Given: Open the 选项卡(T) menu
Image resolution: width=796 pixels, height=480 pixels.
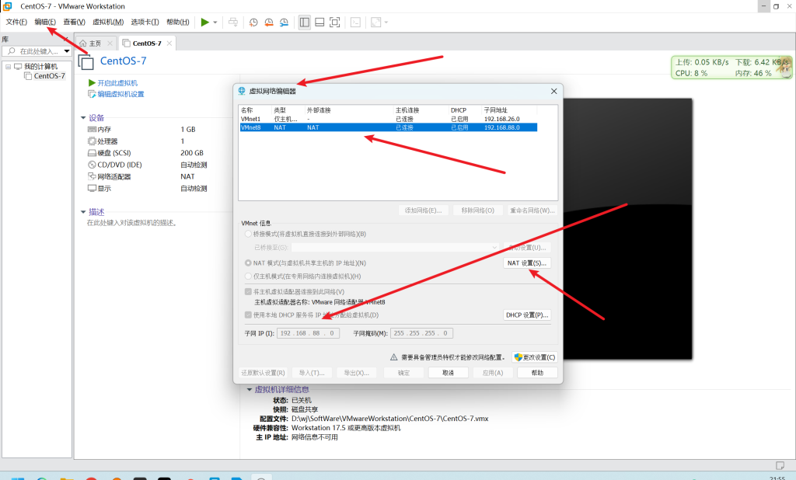Looking at the screenshot, I should [145, 22].
